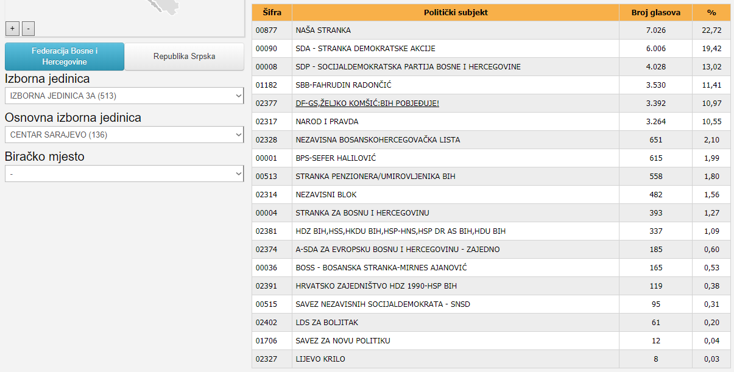This screenshot has height=372, width=734.
Task: Click the Osnovna izborna jedinica label
Action: coord(73,118)
